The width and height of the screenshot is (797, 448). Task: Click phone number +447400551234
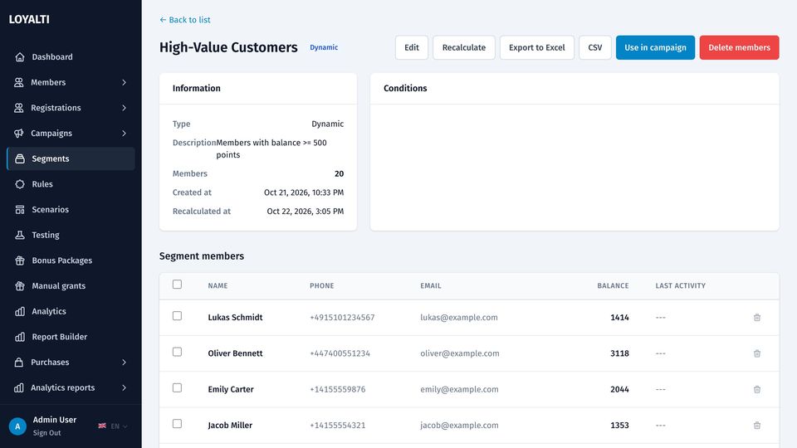pos(340,353)
